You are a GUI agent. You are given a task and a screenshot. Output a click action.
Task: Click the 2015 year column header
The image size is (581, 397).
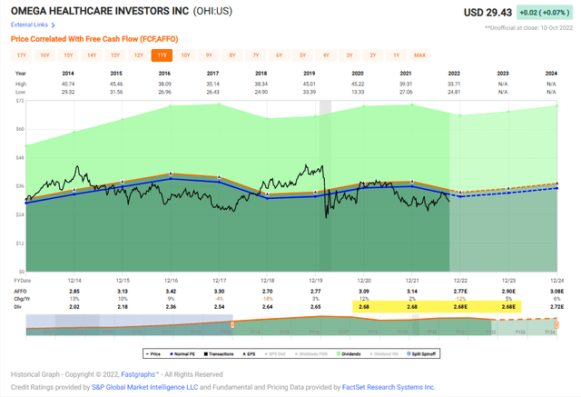click(116, 74)
